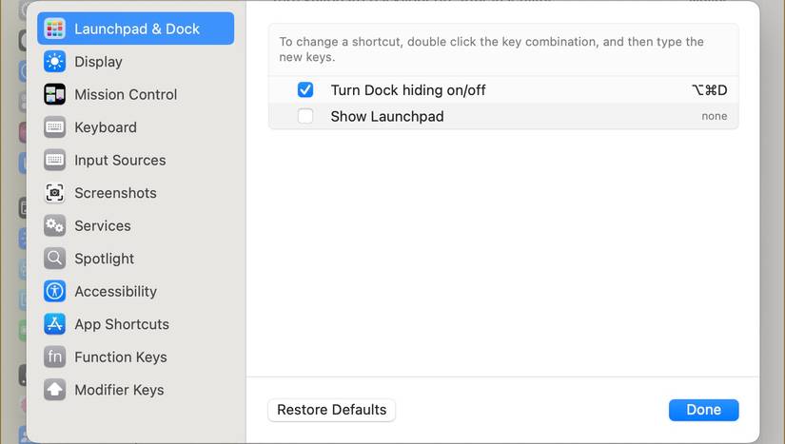Click the Launchpad & Dock sidebar icon
Viewport: 785px width, 444px height.
coord(55,29)
